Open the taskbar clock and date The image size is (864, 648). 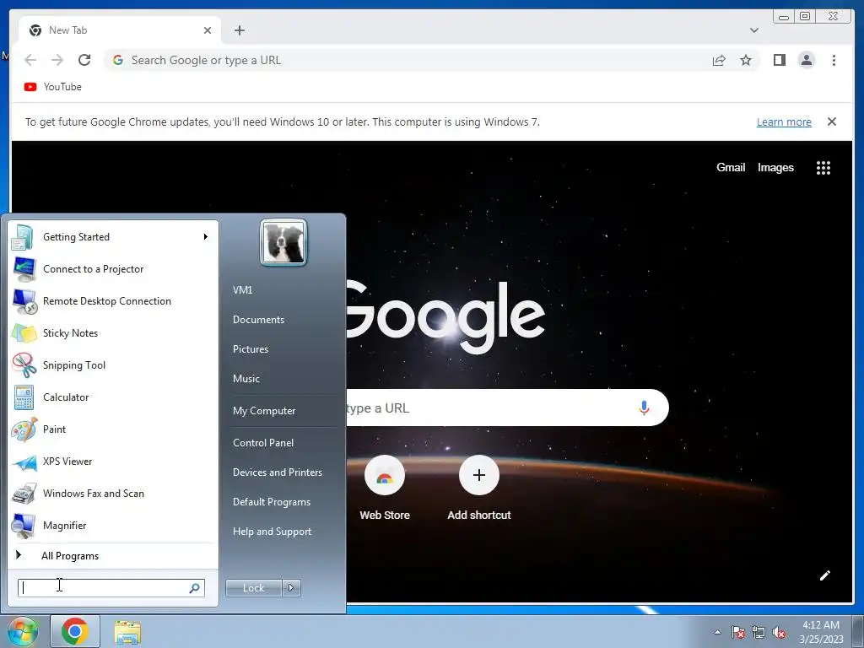821,632
